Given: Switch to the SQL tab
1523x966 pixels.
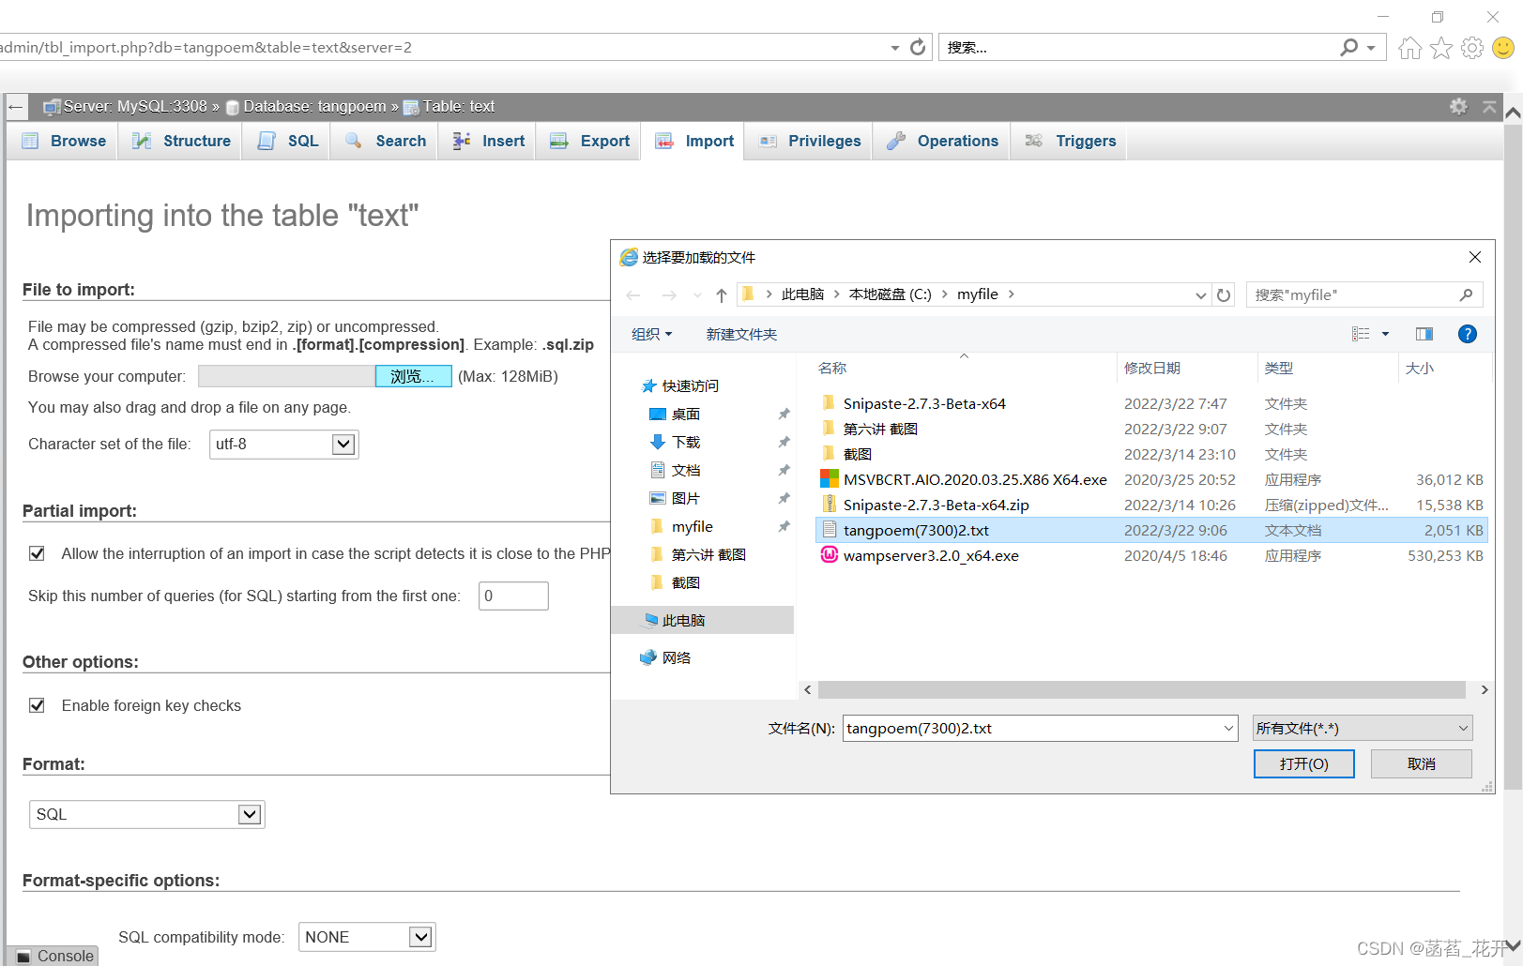Looking at the screenshot, I should (x=288, y=141).
